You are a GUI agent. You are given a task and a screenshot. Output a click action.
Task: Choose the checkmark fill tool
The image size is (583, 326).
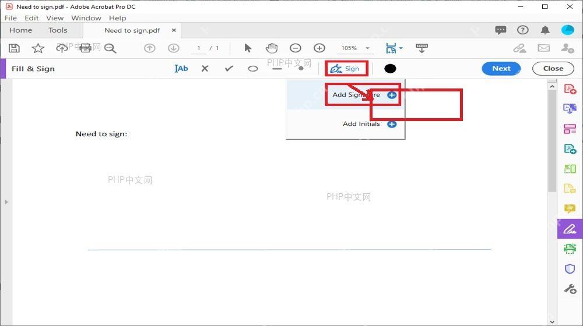(229, 68)
